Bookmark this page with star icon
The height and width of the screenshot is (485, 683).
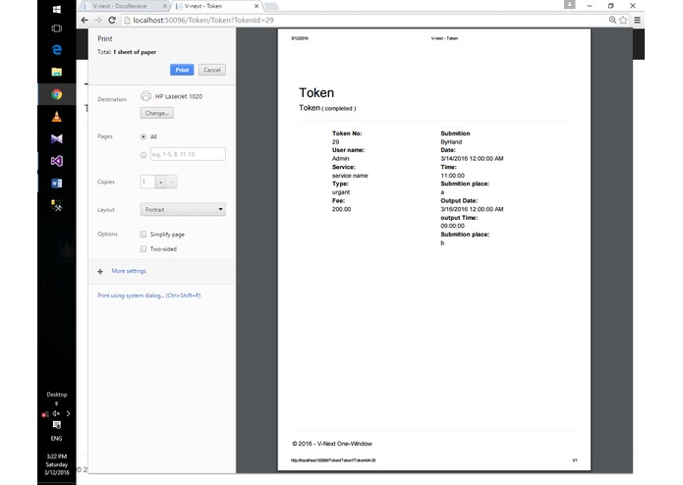coord(623,20)
